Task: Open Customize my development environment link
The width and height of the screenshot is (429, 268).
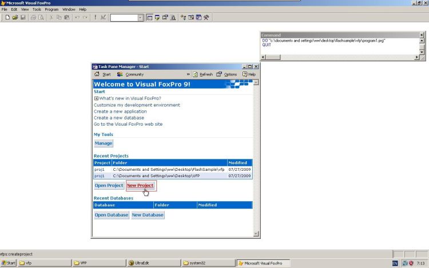Action: coord(137,105)
